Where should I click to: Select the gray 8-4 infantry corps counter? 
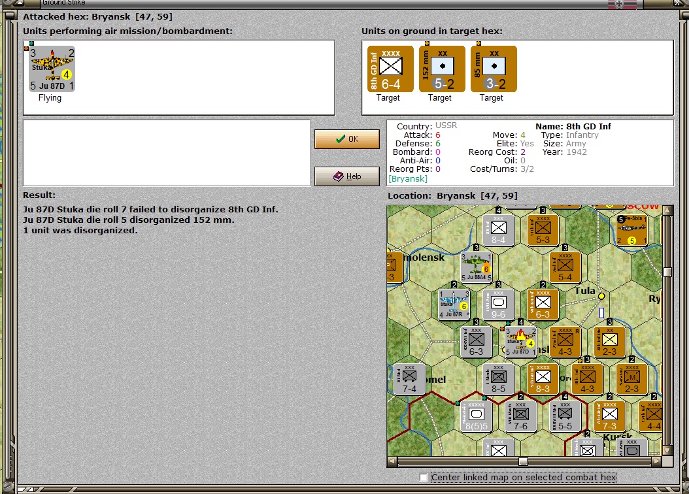coord(498,229)
